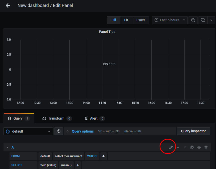Click the back arrow to exit panel editing
The width and height of the screenshot is (216, 169).
pyautogui.click(x=8, y=5)
